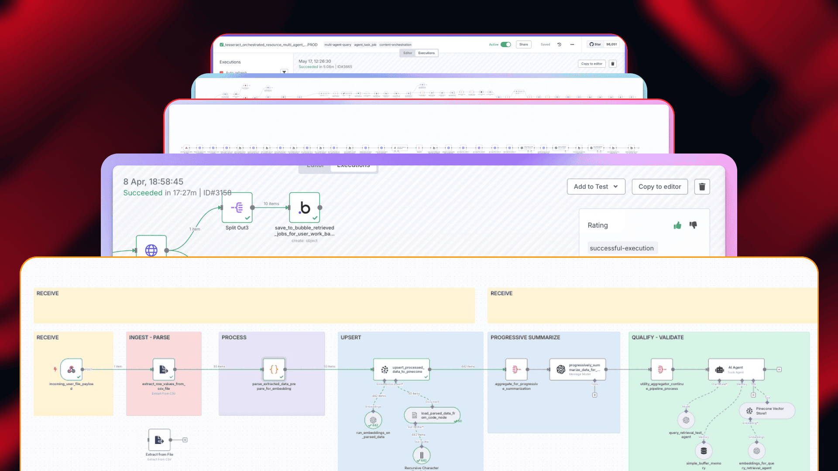Delete execution with large trash icon

pos(702,187)
